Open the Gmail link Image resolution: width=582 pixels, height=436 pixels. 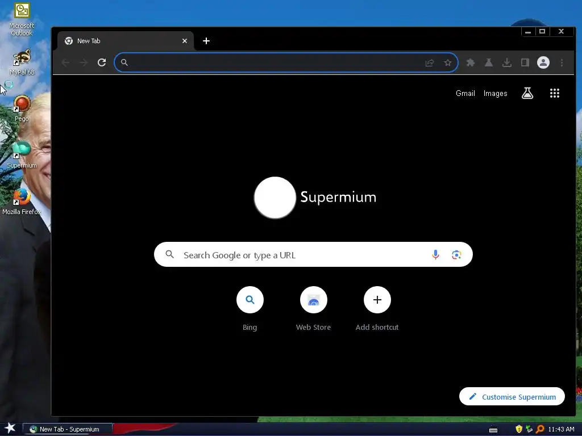tap(465, 94)
